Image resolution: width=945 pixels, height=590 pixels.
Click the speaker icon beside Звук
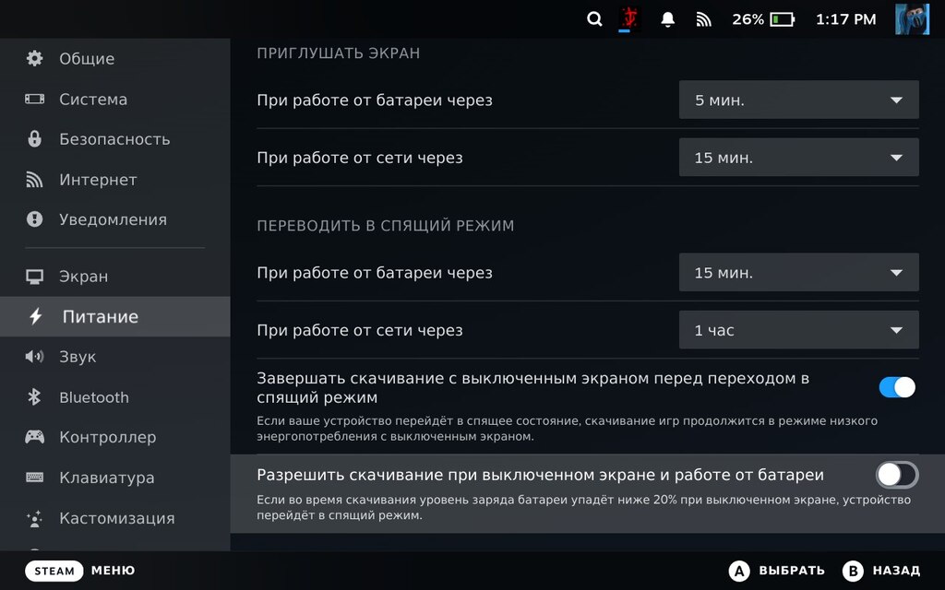coord(35,357)
